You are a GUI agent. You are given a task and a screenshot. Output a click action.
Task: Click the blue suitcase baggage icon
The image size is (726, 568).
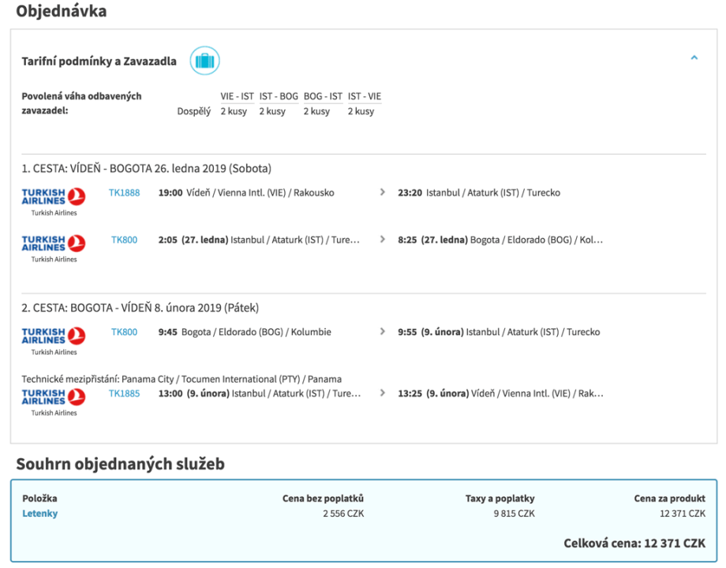click(x=204, y=61)
